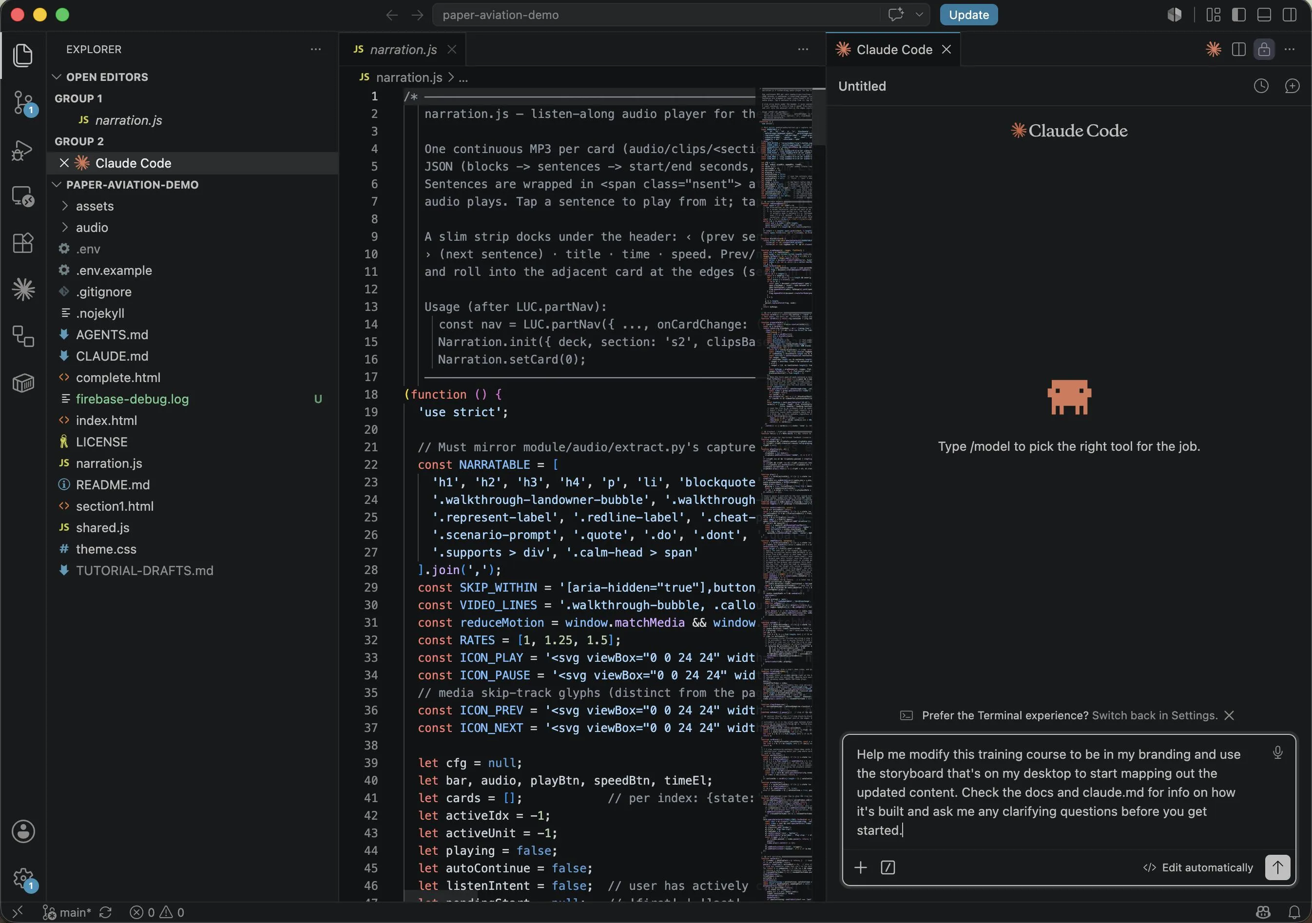
Task: Split the Claude Code editor right
Action: pyautogui.click(x=1239, y=49)
